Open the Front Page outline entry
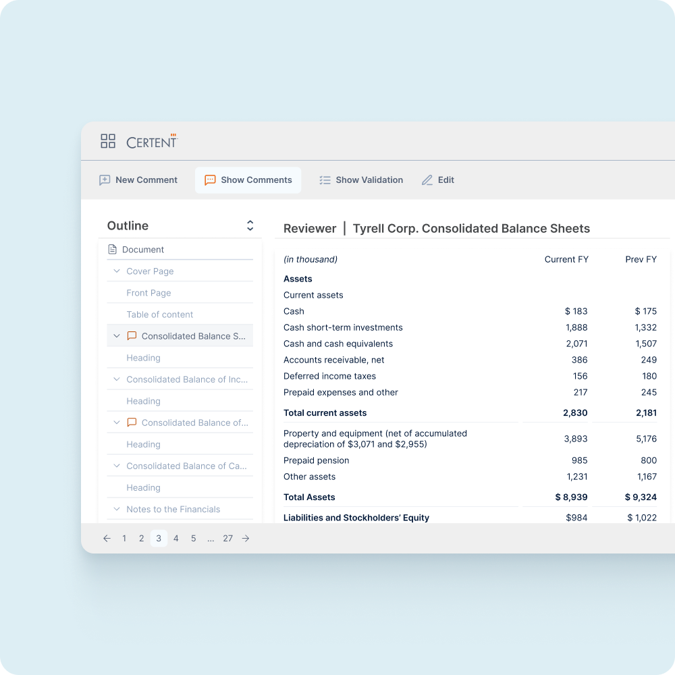The width and height of the screenshot is (675, 675). point(148,292)
